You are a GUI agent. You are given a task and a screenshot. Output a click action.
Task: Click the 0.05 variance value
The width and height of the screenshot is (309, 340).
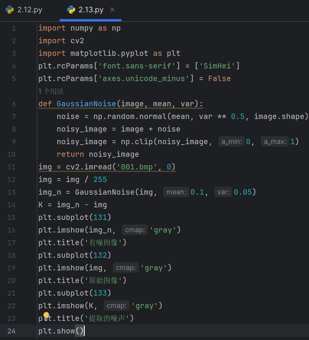pos(242,192)
